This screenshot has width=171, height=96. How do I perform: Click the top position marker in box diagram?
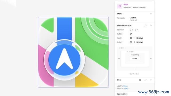click(135, 48)
